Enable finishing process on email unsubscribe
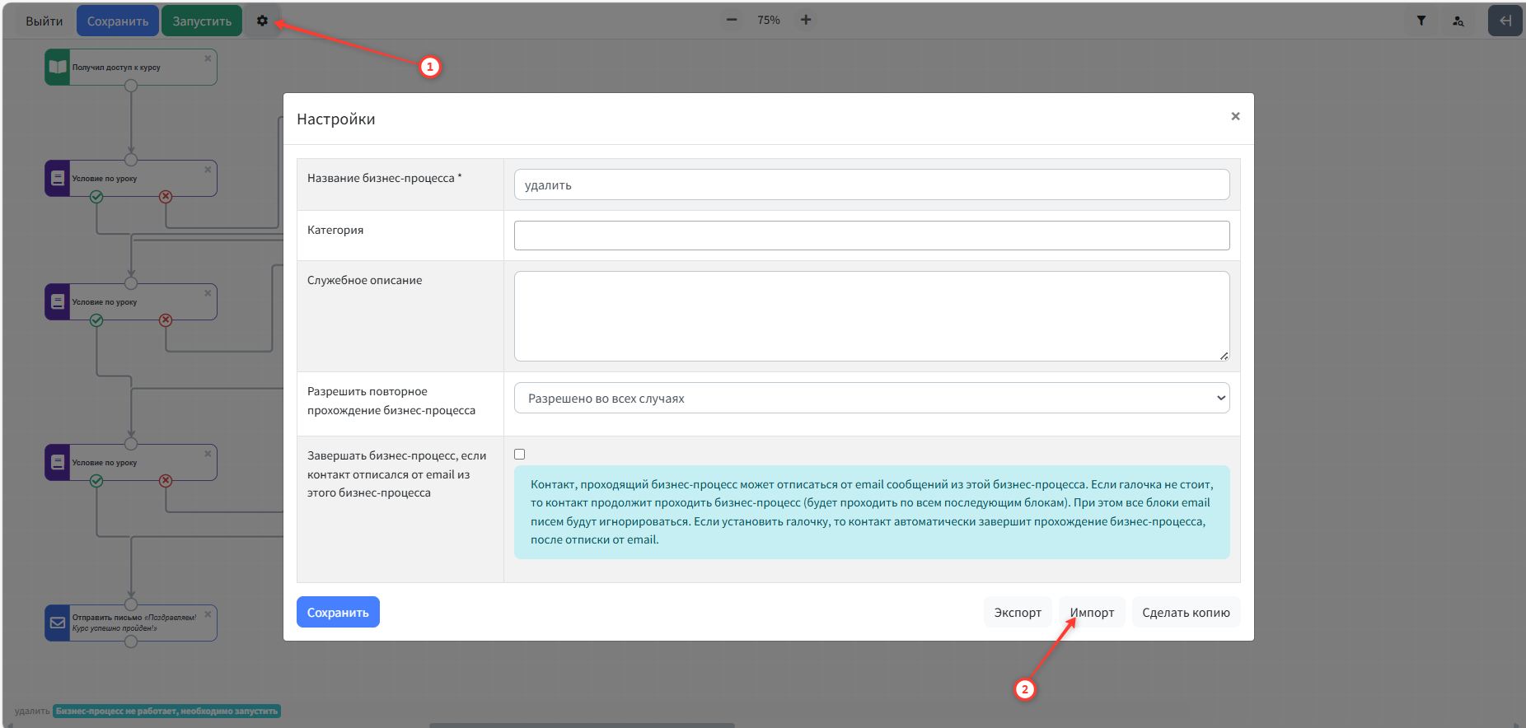Image resolution: width=1526 pixels, height=728 pixels. pyautogui.click(x=519, y=455)
